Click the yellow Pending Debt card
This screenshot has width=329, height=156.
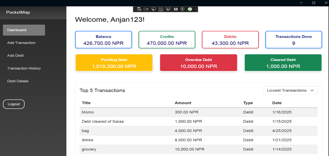coord(114,63)
